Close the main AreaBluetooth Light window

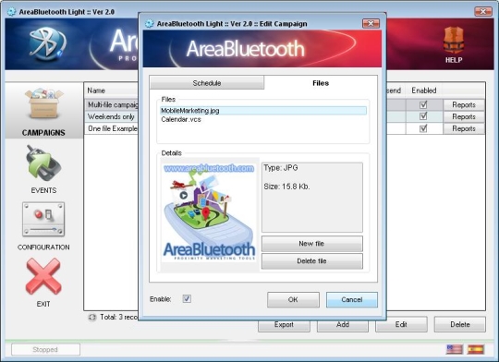[483, 11]
